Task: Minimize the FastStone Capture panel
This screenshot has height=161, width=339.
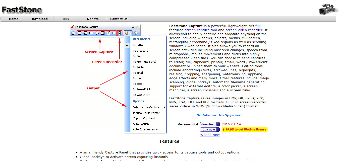Action: (133, 27)
